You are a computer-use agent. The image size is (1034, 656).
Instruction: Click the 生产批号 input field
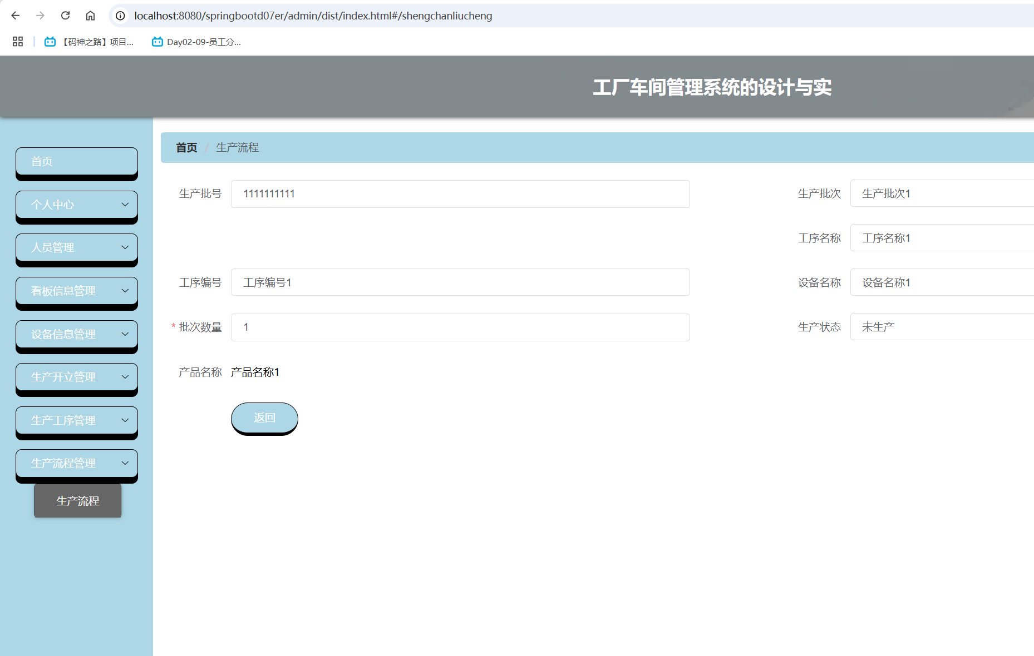[460, 194]
